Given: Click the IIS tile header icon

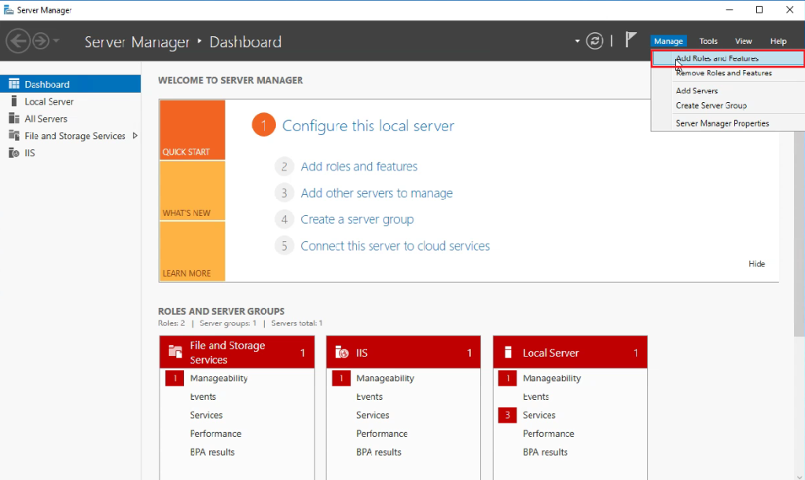Looking at the screenshot, I should 342,352.
